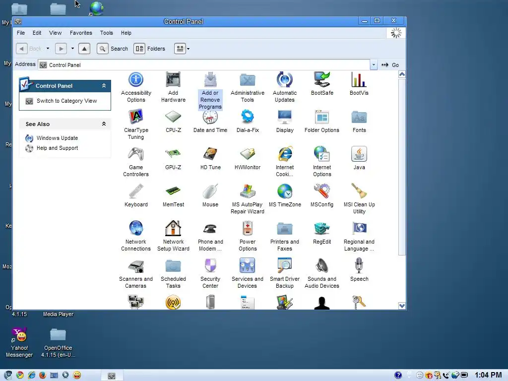Click the scrollbar up arrow

402,74
